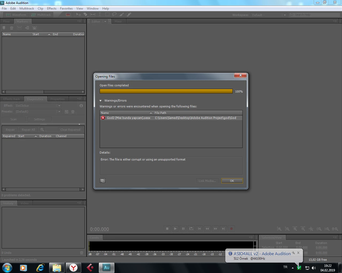Switch to the Effects Rack tab
Screen dimensions: 342x273
pos(11,99)
